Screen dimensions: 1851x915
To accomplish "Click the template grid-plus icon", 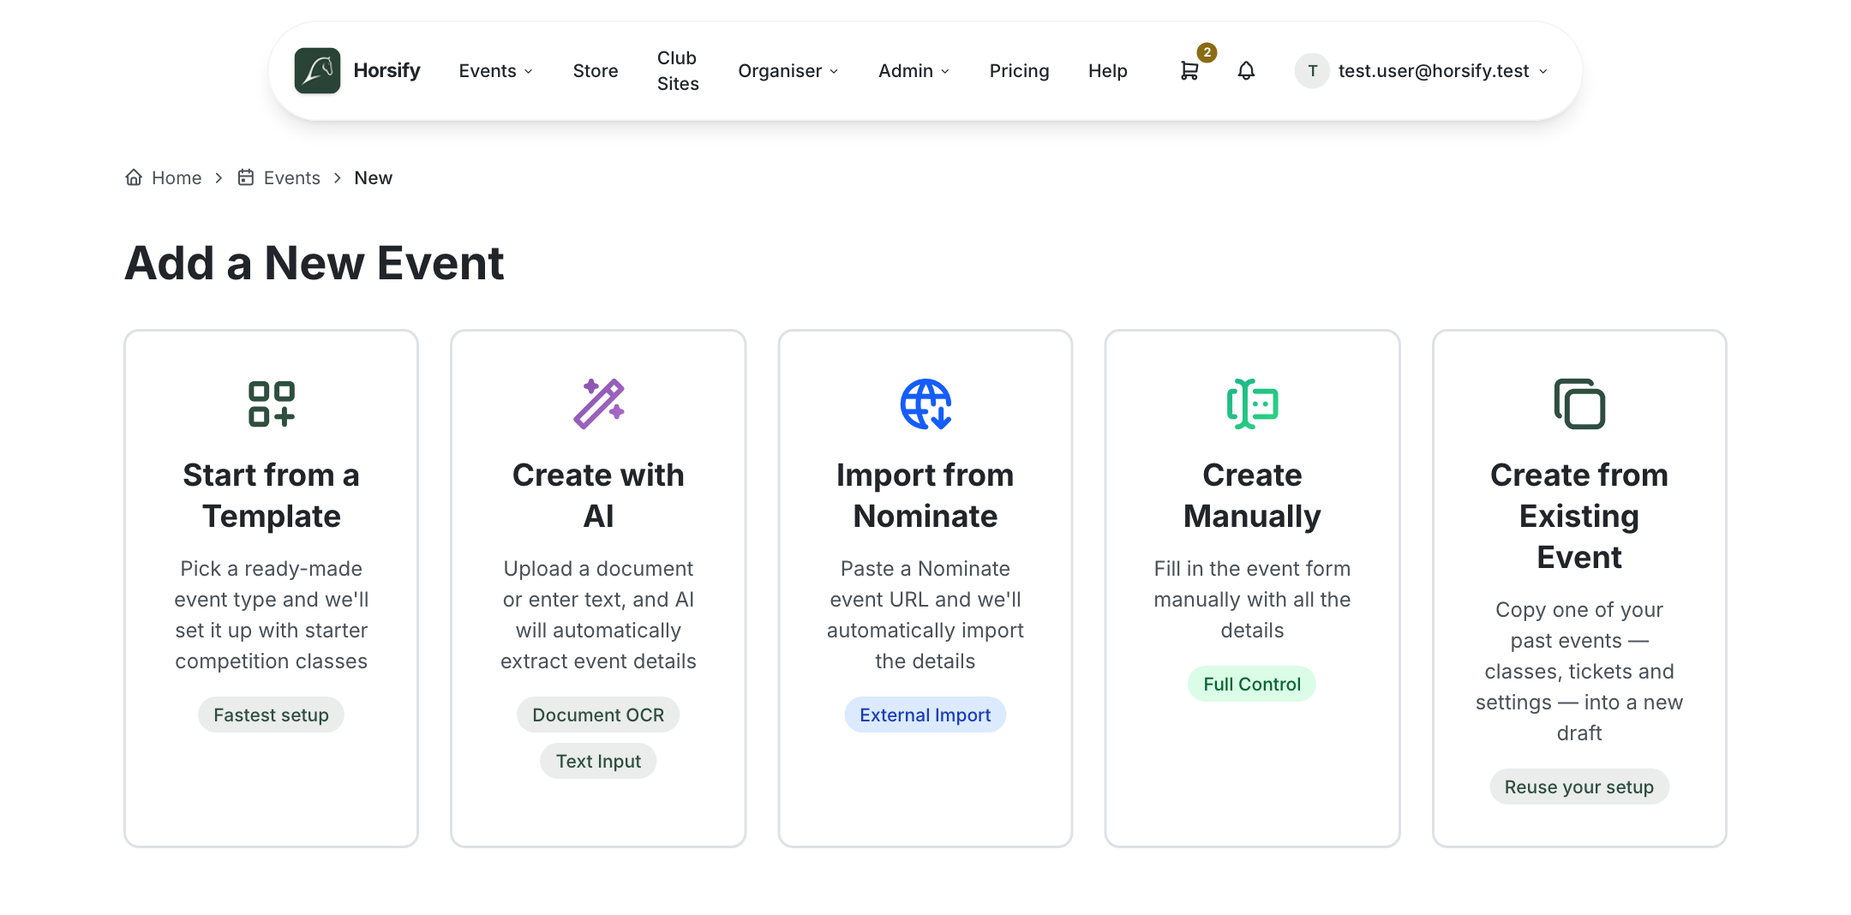I will (272, 404).
